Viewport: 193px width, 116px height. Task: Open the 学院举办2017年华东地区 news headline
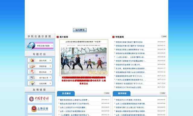coord(129,87)
